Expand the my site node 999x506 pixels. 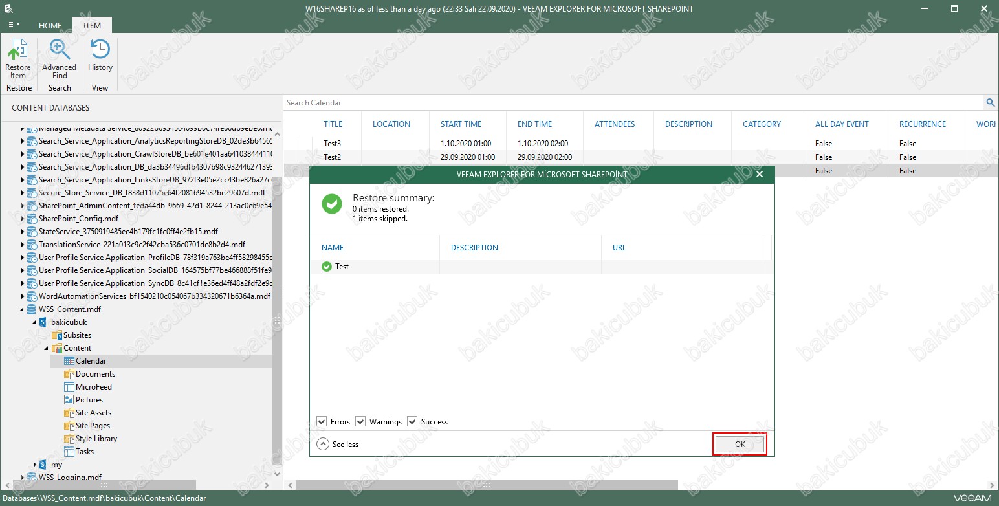35,465
